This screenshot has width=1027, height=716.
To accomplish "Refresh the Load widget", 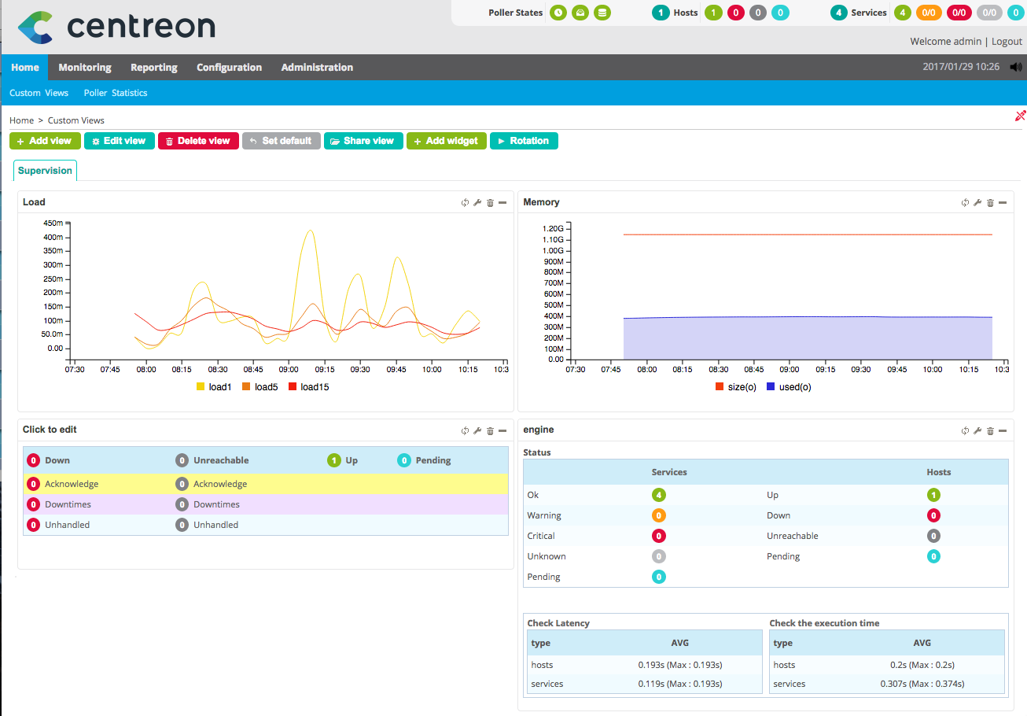I will [465, 203].
